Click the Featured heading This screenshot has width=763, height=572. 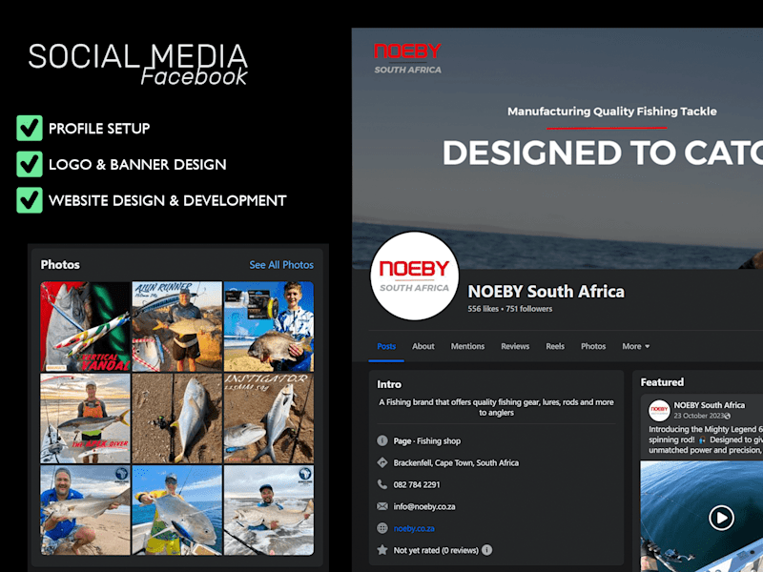tap(662, 382)
